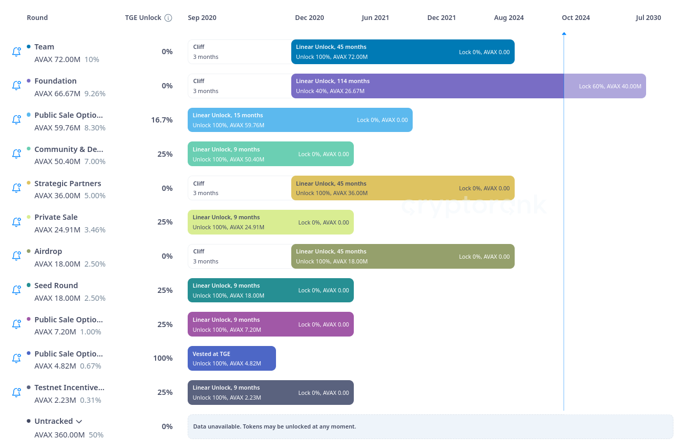Click the Strategic Partners AVAX 36.00M unlock bar
Screen dimensions: 685x448
(x=403, y=188)
